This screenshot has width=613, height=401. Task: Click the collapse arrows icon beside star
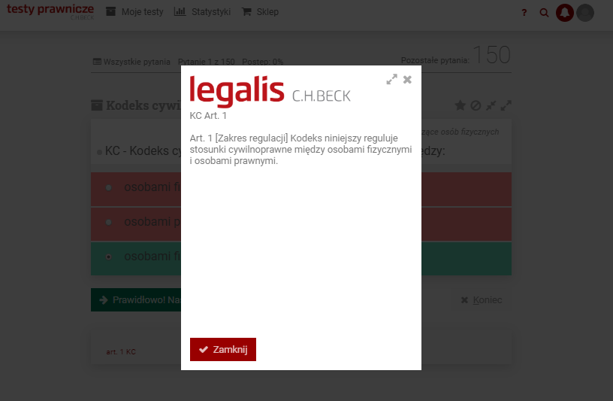pos(491,105)
